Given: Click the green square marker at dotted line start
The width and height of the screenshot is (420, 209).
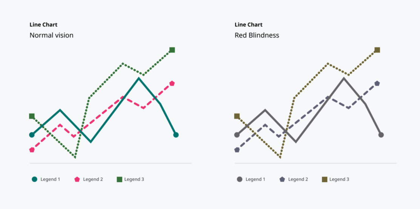Looking at the screenshot, I should [x=32, y=116].
